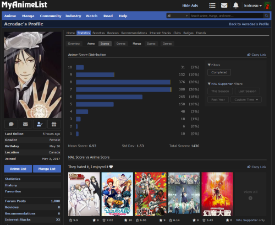Open the search category All dropdown
Screen dimensions: 275x225
(x=178, y=16)
